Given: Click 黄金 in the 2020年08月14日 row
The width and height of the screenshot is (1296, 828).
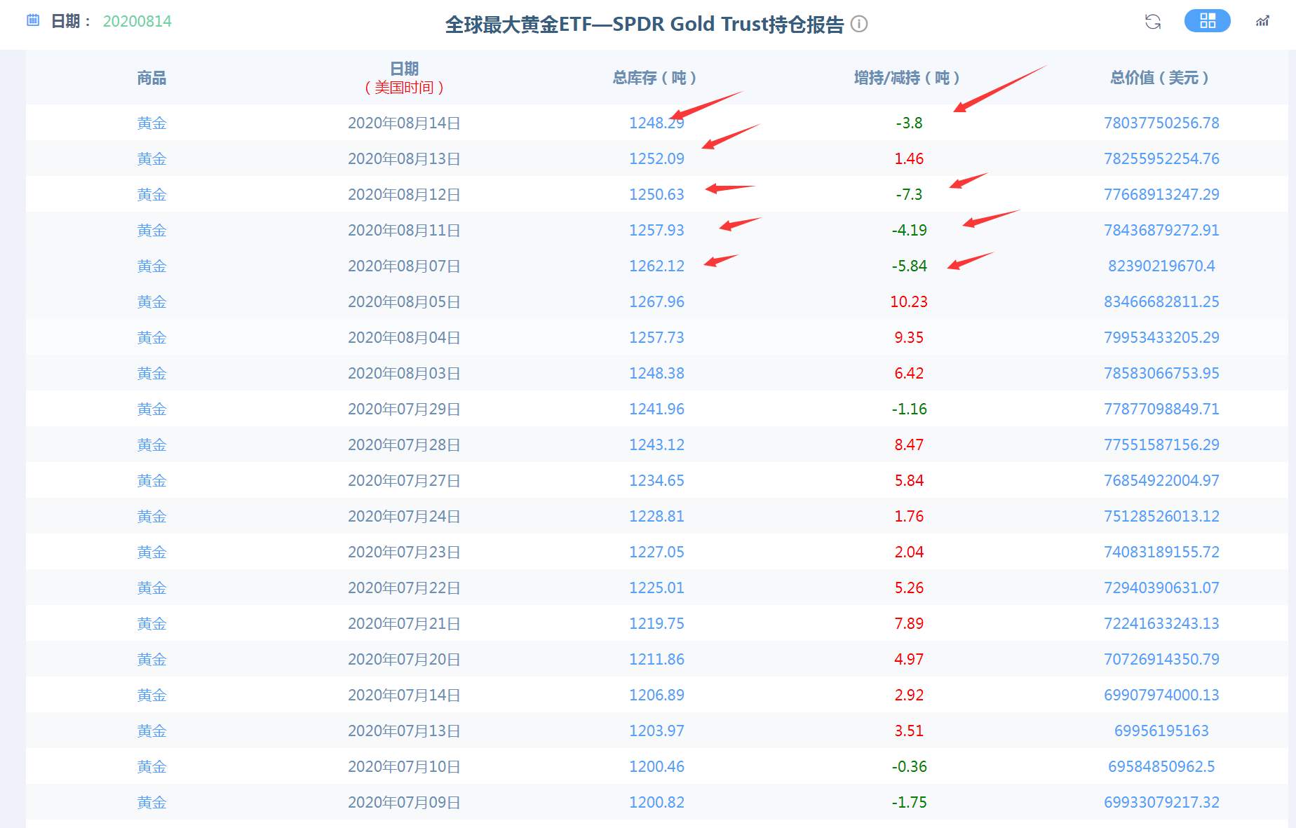Looking at the screenshot, I should coord(151,123).
